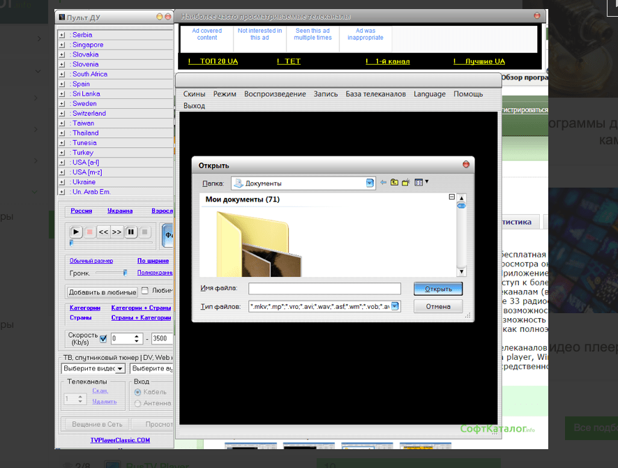
Task: Select Switzerland in the country list
Action: pos(89,114)
